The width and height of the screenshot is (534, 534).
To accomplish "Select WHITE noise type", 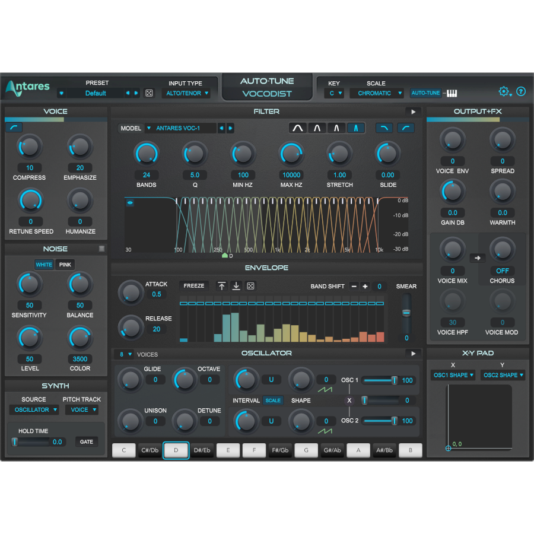I will point(44,265).
